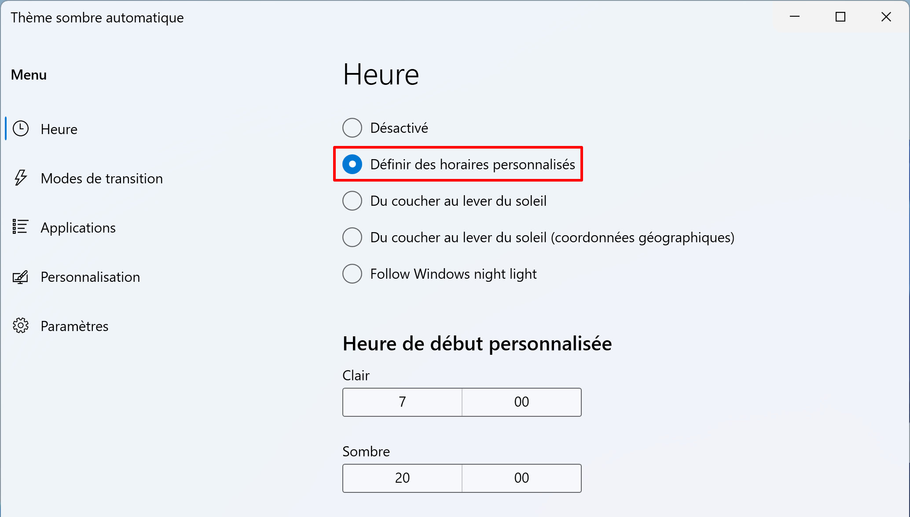
Task: Click the Clair minutes field showing 00
Action: tap(521, 402)
